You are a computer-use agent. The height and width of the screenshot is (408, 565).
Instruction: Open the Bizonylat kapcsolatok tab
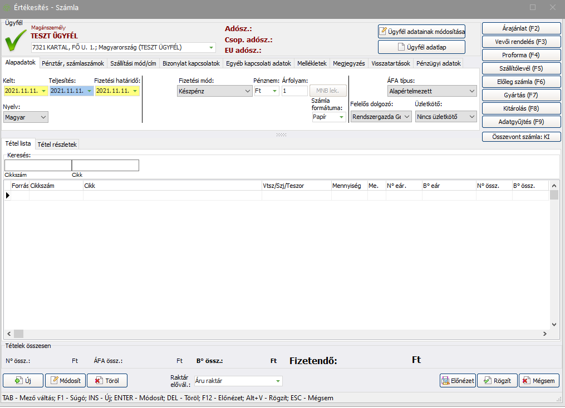191,63
